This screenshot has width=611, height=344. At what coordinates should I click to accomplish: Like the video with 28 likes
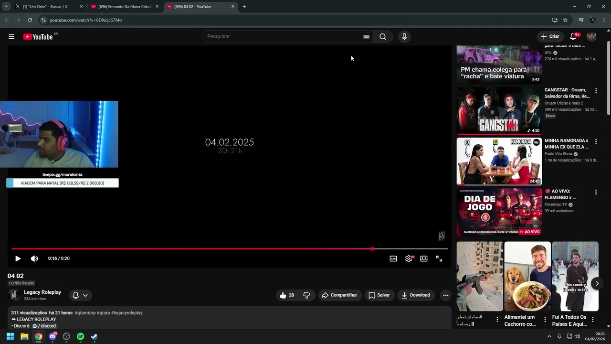tap(287, 295)
